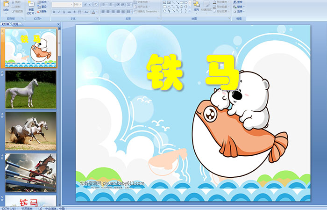Image resolution: width=327 pixels, height=210 pixels.
Task: Open the Layout (版式) dropdown
Action: point(43,2)
